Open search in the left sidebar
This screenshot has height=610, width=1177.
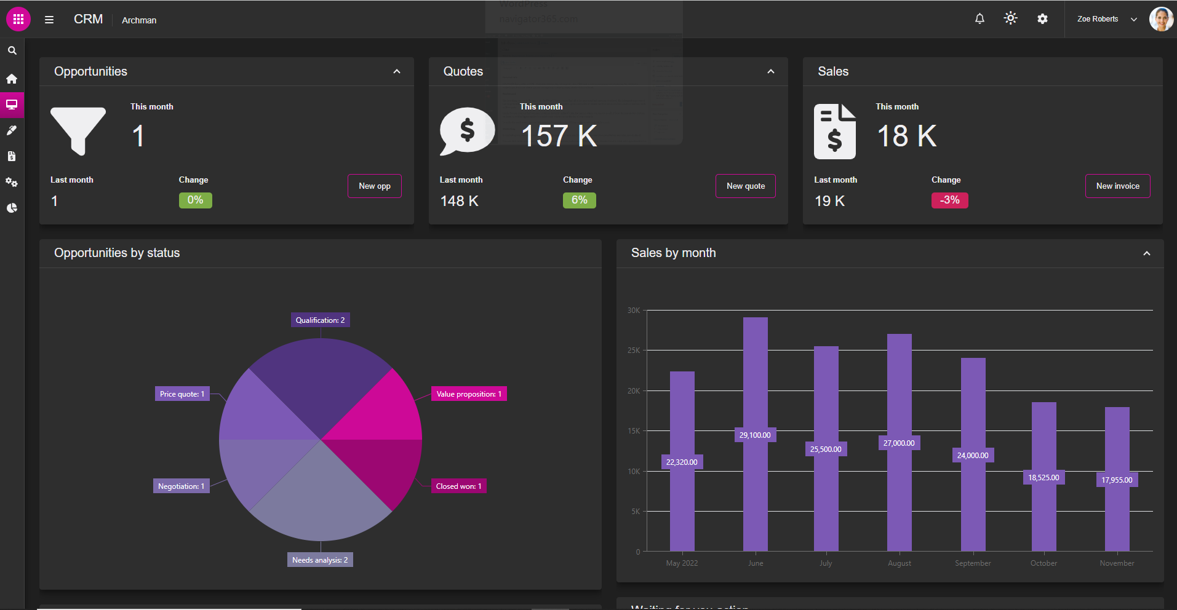(x=12, y=50)
